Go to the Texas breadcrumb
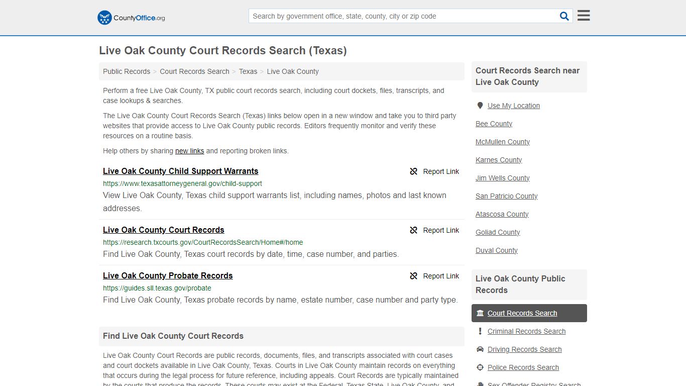Screen dimensions: 686x386 (248, 71)
